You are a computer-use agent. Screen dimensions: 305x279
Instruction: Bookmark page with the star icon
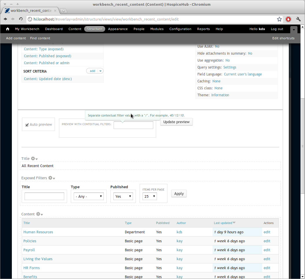[x=279, y=19]
